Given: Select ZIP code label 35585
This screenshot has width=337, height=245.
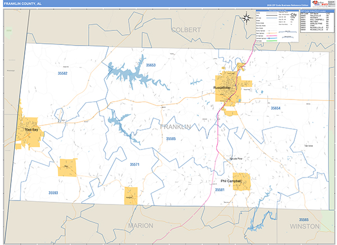Looking at the screenshot, I should 171,139.
